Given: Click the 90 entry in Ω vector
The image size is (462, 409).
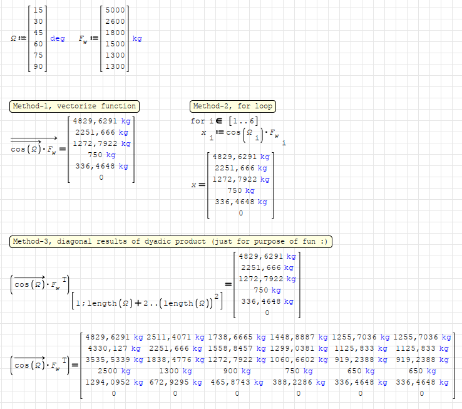Looking at the screenshot, I should coord(38,67).
